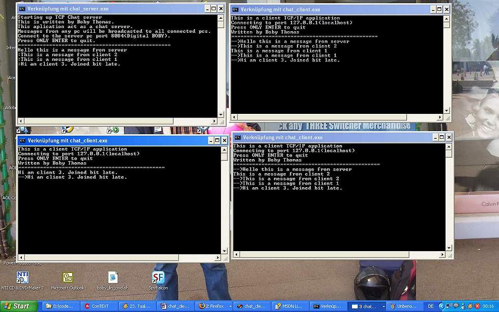Click down arrow of chat_server vertical scrollbar
This screenshot has height=312, width=499.
pyautogui.click(x=221, y=114)
